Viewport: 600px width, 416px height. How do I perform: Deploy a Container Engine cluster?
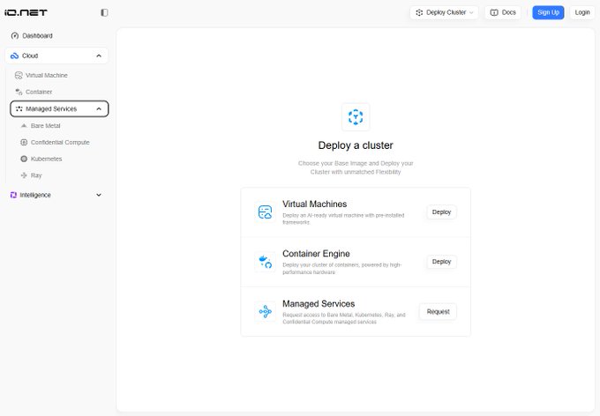pyautogui.click(x=441, y=262)
